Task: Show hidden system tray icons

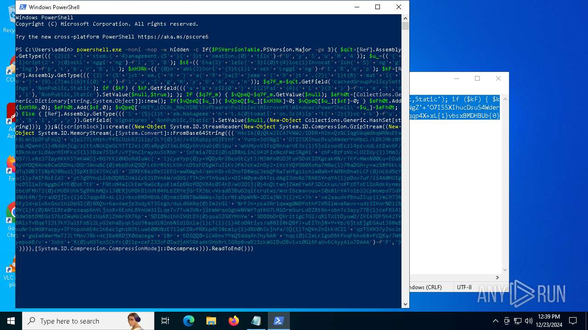Action: pyautogui.click(x=495, y=321)
